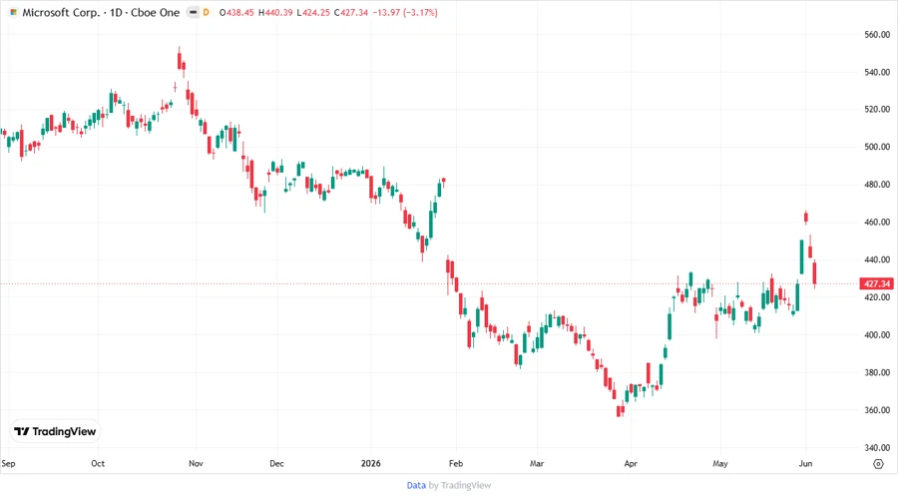Viewport: 898px width, 497px height.
Task: Click the 520.00 price axis label
Action: pyautogui.click(x=877, y=110)
